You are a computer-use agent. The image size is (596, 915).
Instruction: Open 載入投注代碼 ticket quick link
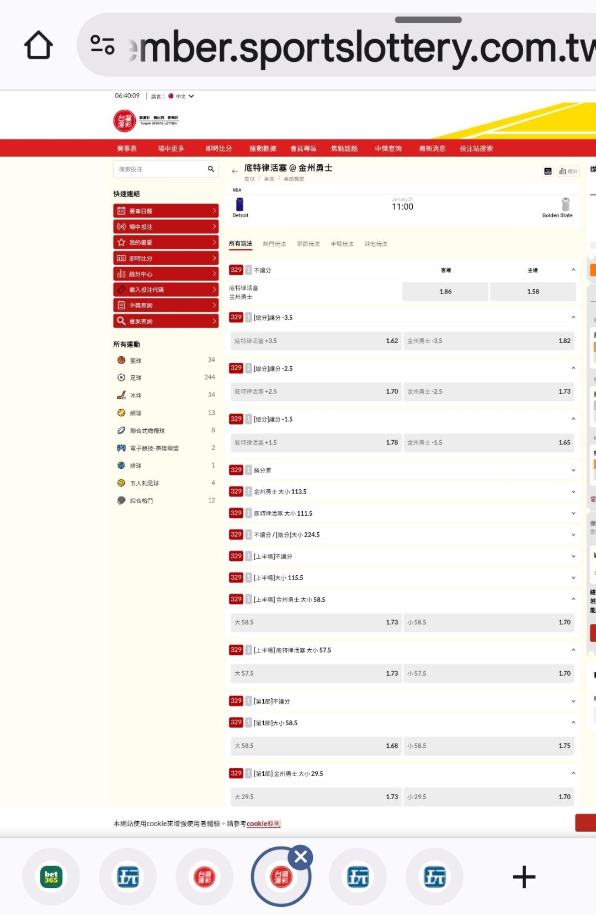(x=166, y=290)
